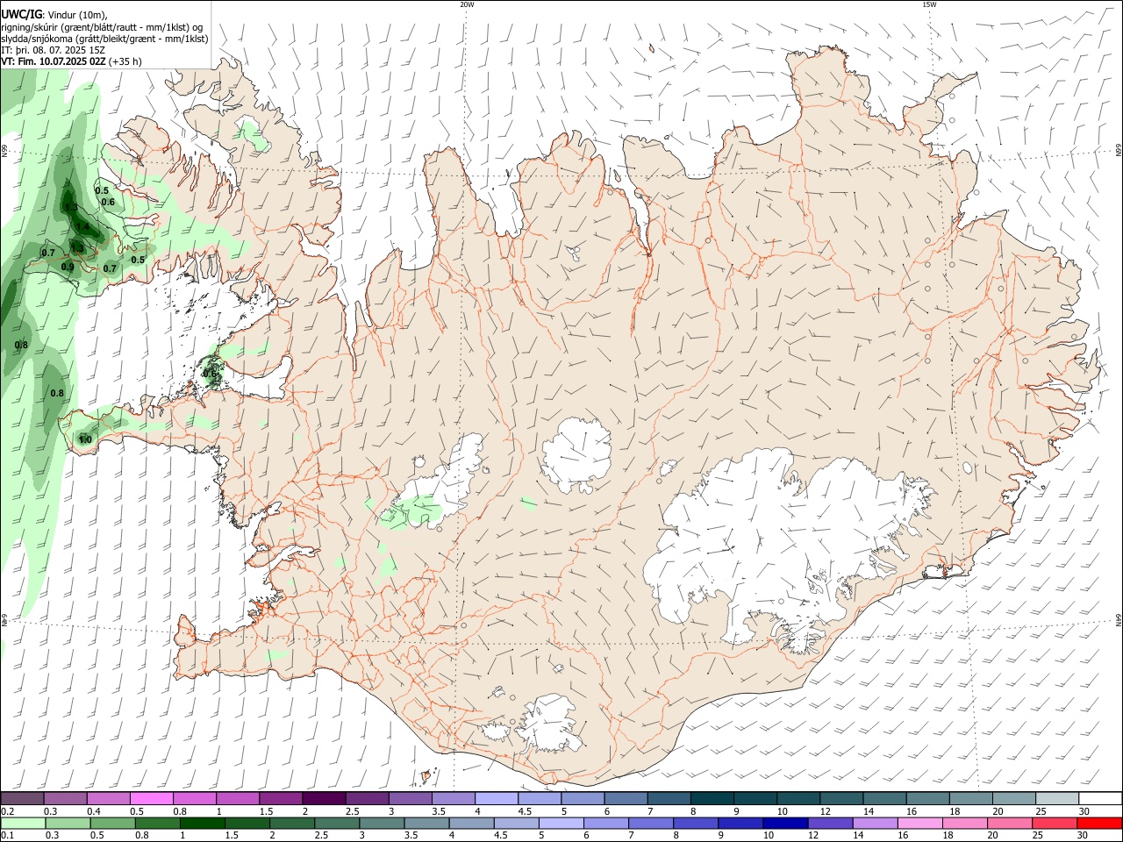The image size is (1123, 842).
Task: Click the light lavender 4 snow legend swatch
Action: coord(497,798)
